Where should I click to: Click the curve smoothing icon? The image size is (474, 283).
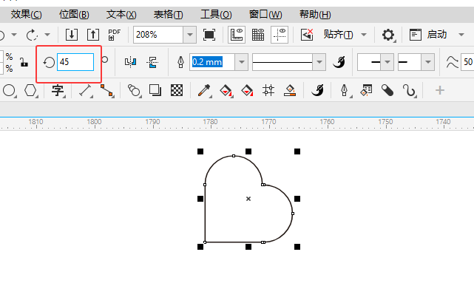453,62
